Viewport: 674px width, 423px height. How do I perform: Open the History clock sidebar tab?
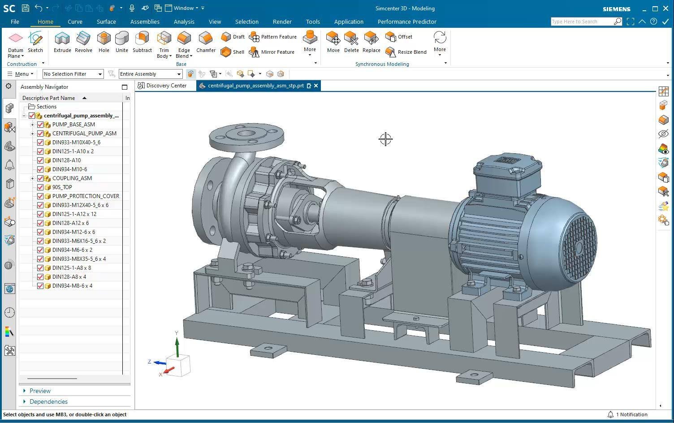click(9, 312)
